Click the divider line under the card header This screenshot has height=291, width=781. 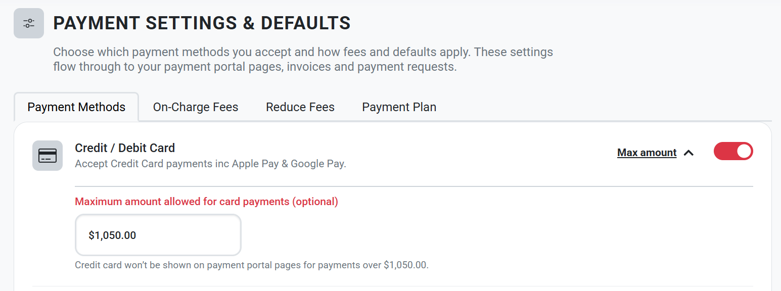(x=414, y=186)
